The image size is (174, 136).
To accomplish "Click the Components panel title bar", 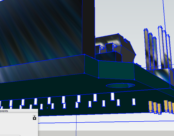I will (19, 111).
